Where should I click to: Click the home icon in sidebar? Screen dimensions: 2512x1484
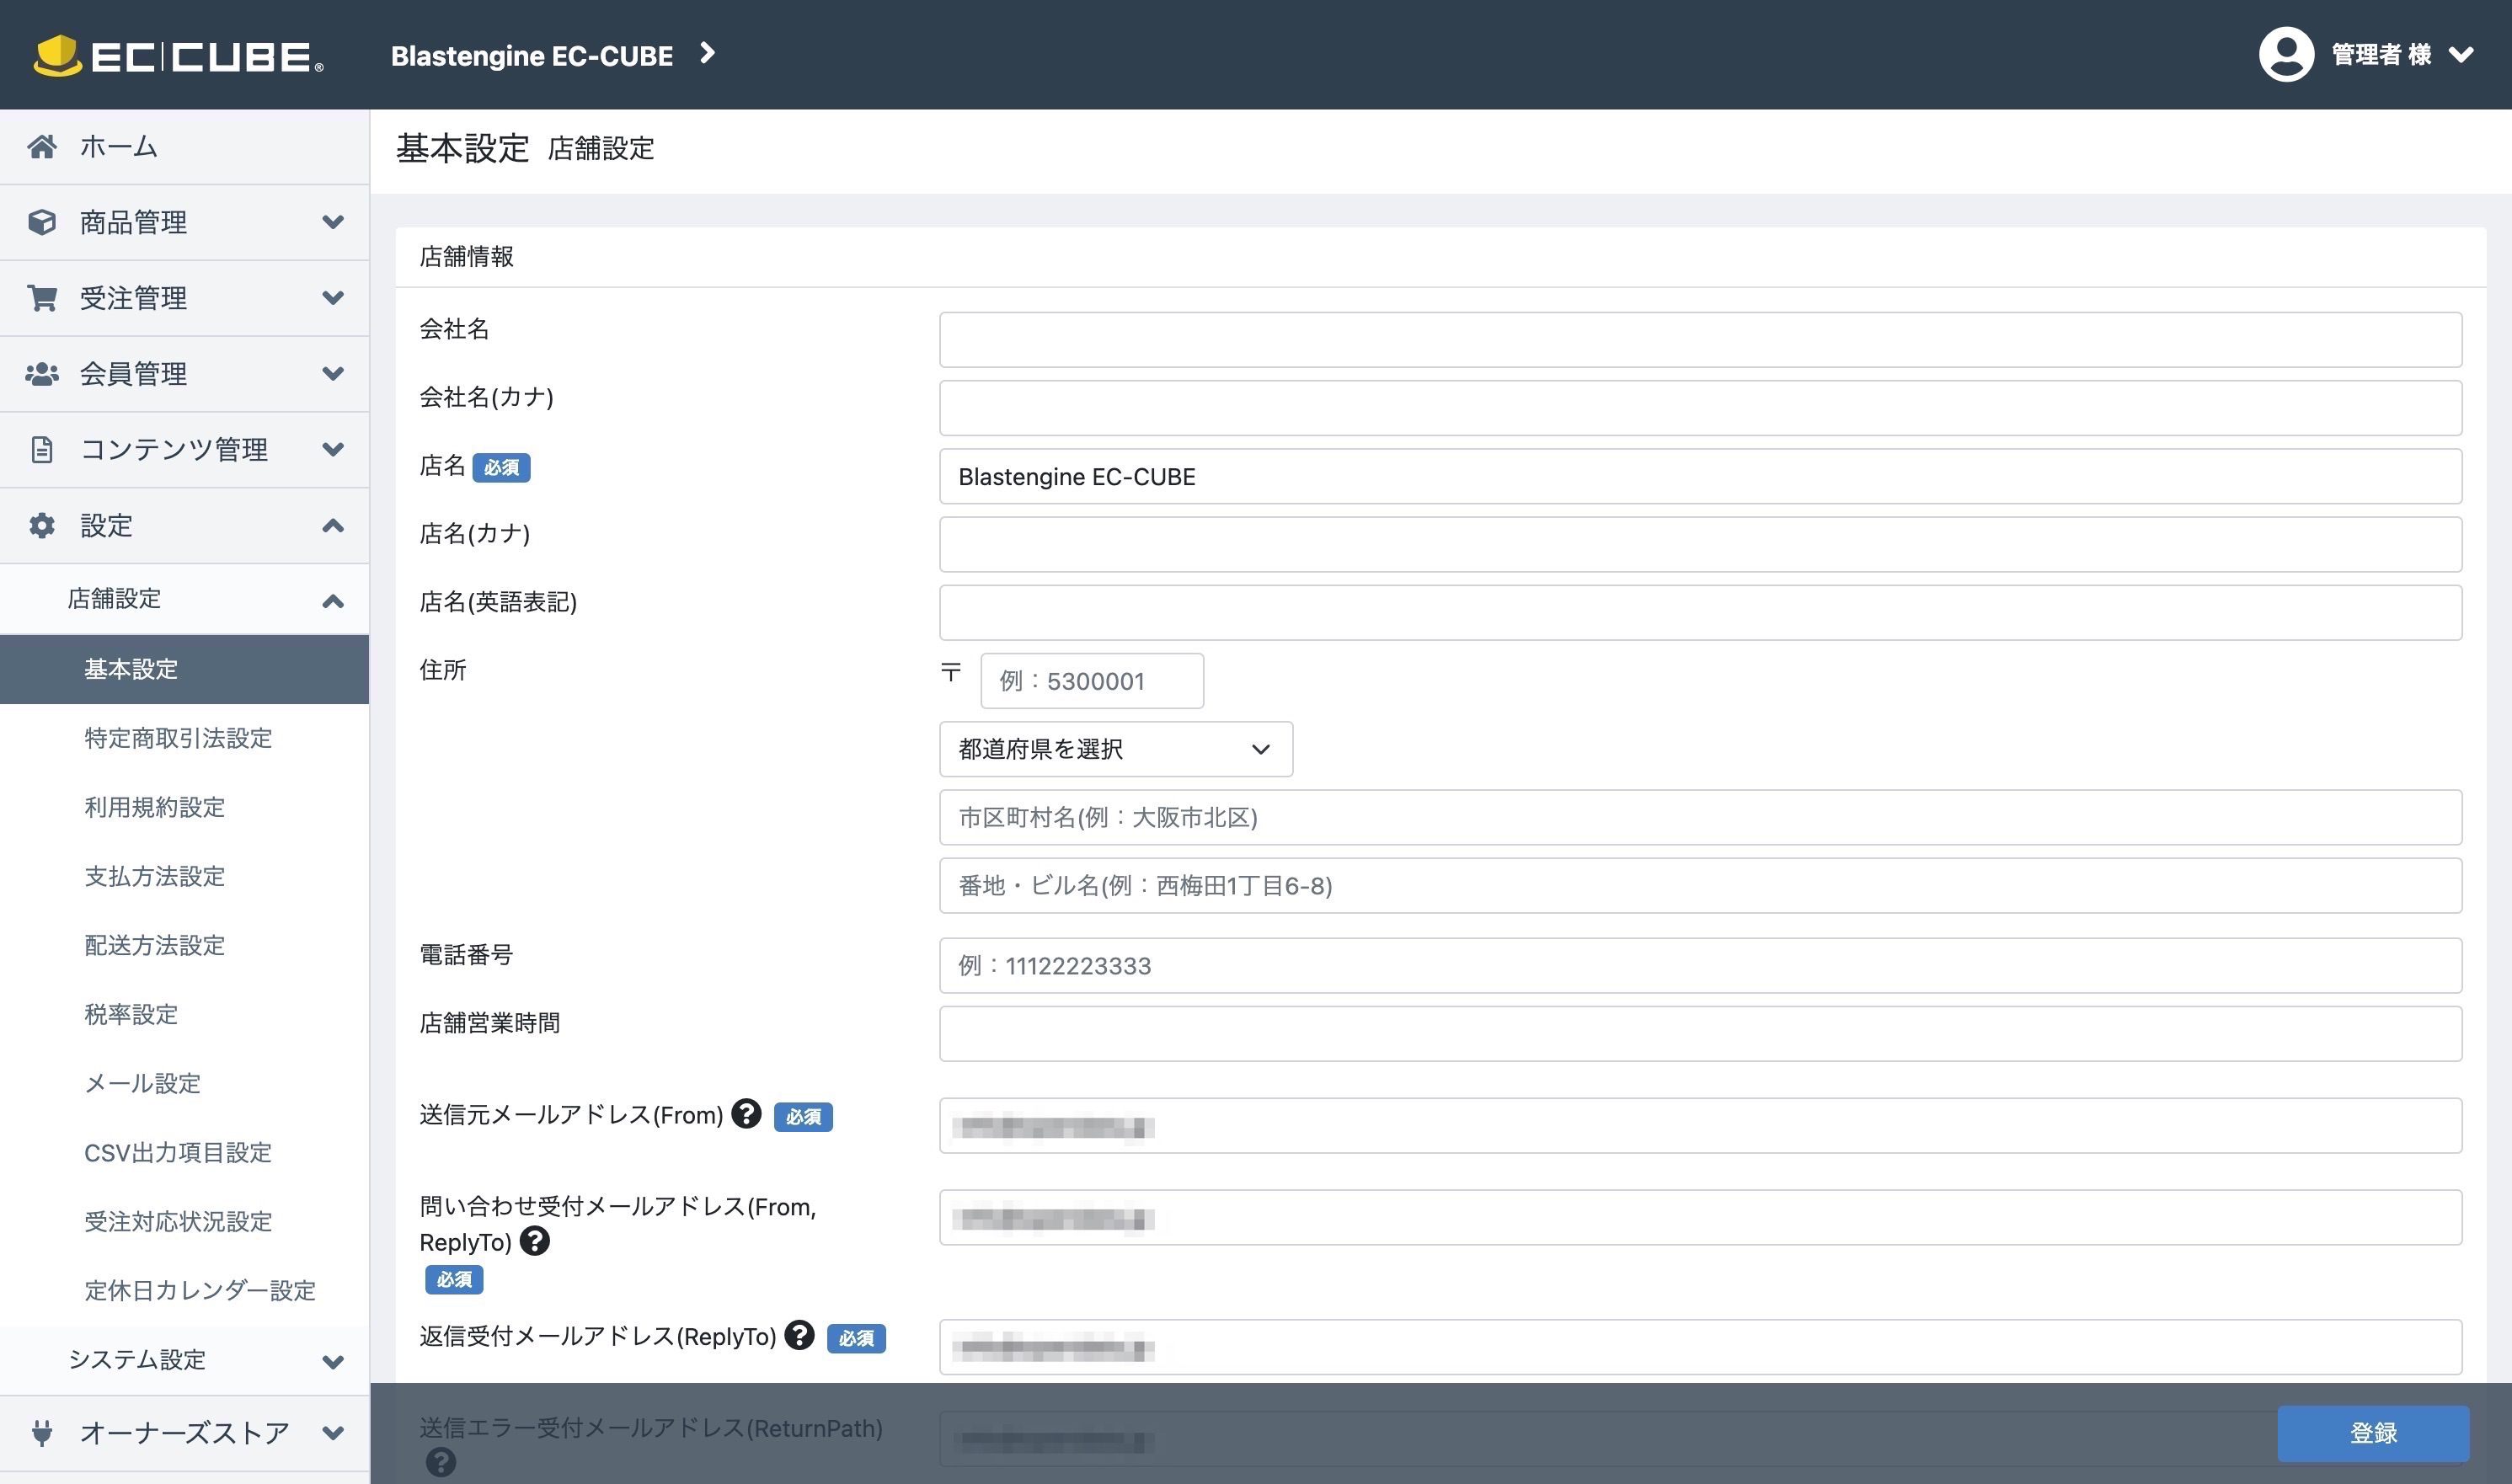pos(42,147)
